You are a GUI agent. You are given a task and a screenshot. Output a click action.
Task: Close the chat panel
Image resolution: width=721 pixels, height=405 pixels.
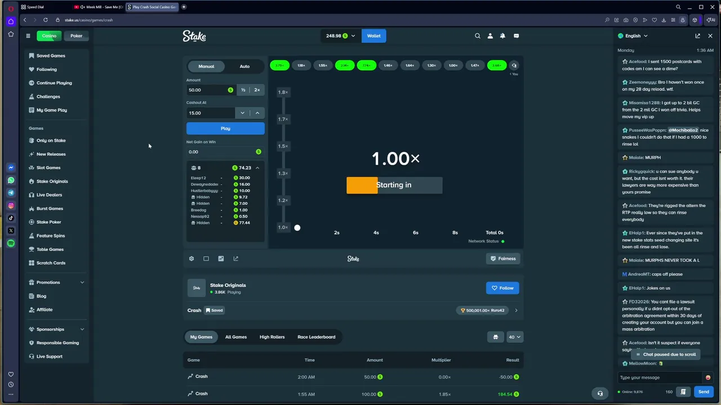coord(710,36)
